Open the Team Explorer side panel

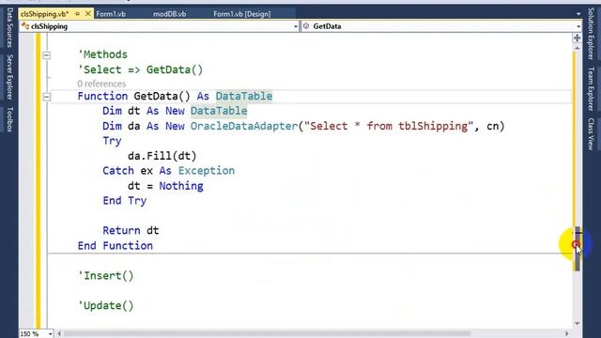pyautogui.click(x=591, y=89)
